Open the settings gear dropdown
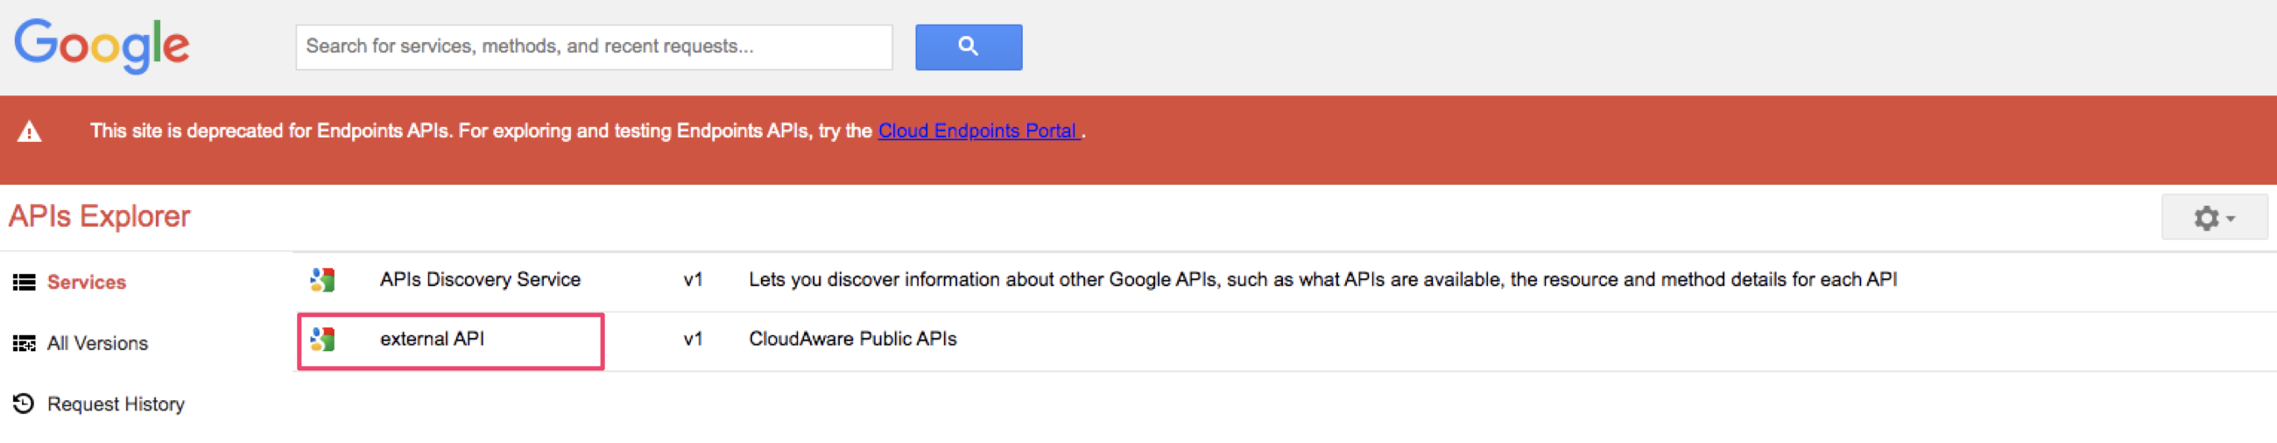 coord(2213,217)
